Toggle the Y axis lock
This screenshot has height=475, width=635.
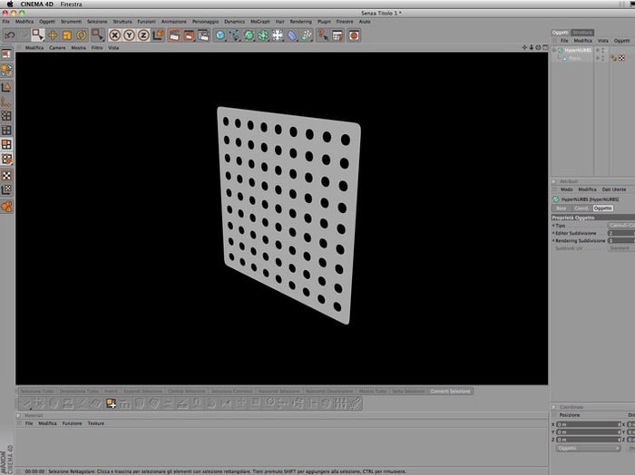[129, 35]
